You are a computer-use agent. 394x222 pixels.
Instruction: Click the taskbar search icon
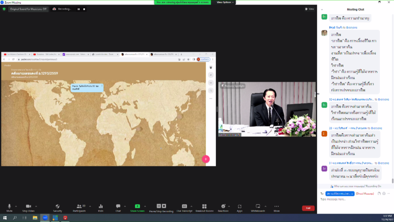click(x=15, y=218)
